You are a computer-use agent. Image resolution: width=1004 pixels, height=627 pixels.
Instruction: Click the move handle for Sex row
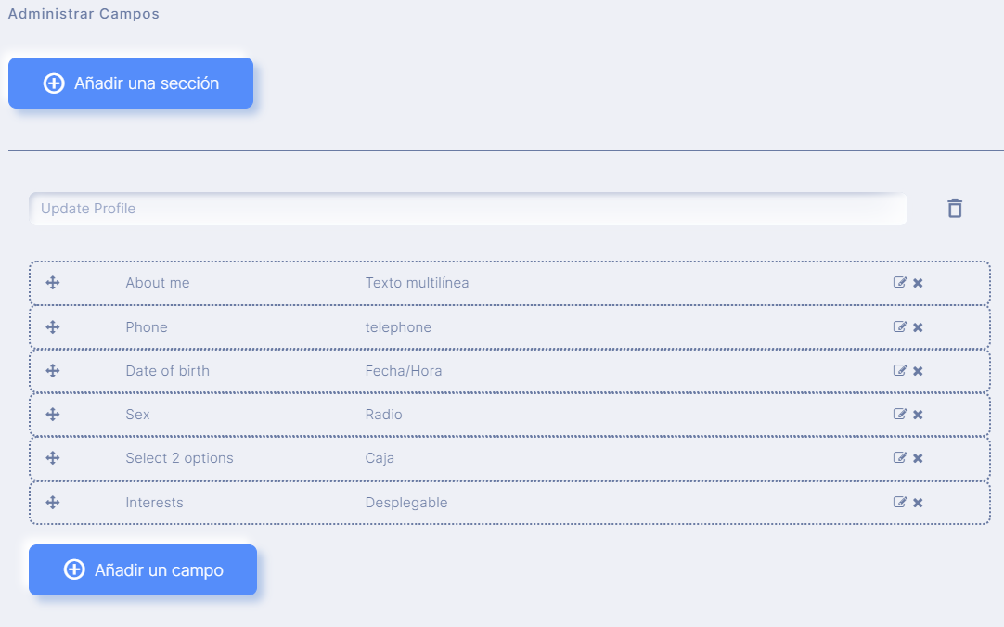tap(53, 415)
